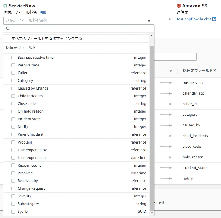Screen dimensions: 221x218
Task: Click the dropdown search input field
Action: (79, 29)
